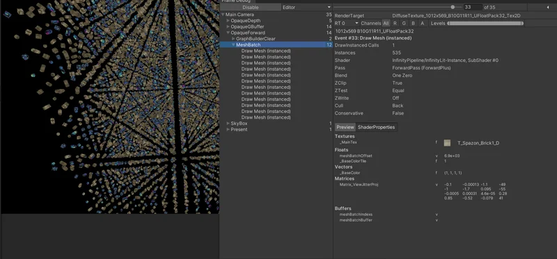The image size is (557, 259).
Task: Select the SkyBox row label
Action: point(239,124)
